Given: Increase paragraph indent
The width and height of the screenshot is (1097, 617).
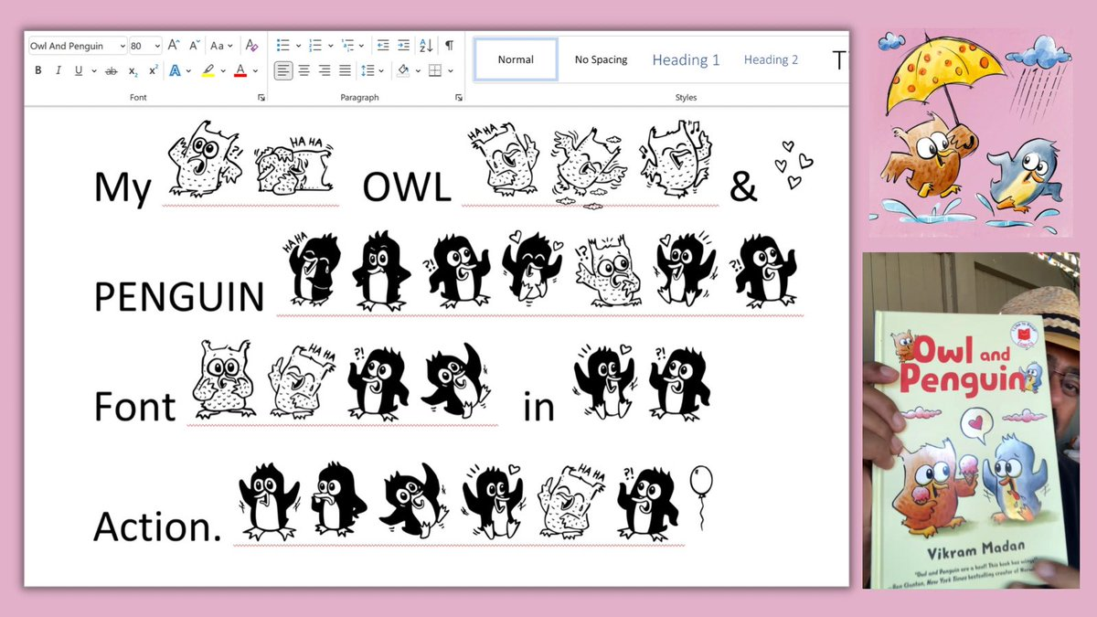Looking at the screenshot, I should 404,45.
